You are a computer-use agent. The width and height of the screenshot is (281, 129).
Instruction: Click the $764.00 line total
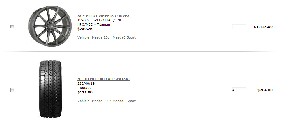(x=265, y=90)
